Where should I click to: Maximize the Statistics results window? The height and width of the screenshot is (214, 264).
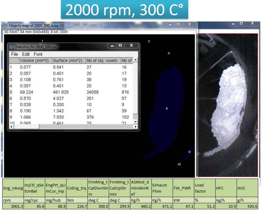[x=120, y=46]
